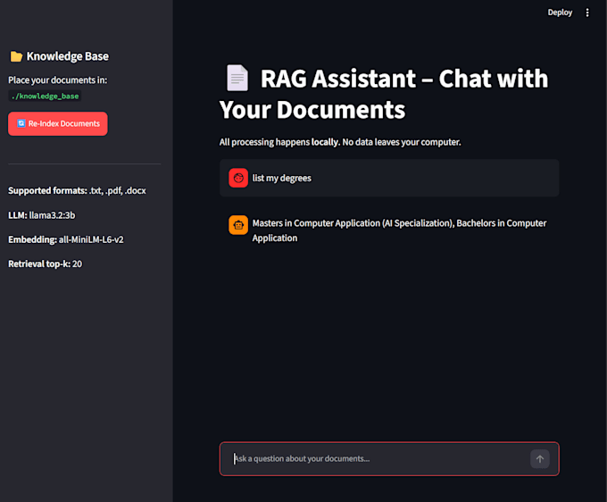Screen dimensions: 607x502
Task: Click the 'All processing happens locally' caption
Action: (x=340, y=142)
